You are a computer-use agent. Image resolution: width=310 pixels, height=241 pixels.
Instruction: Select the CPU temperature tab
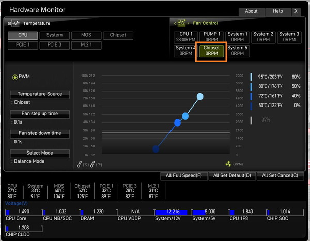pyautogui.click(x=23, y=35)
